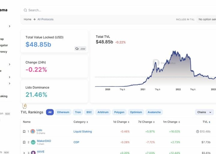Open the Include in TVL options dropdown
Screen dimensions: 216x154
(x=206, y=19)
